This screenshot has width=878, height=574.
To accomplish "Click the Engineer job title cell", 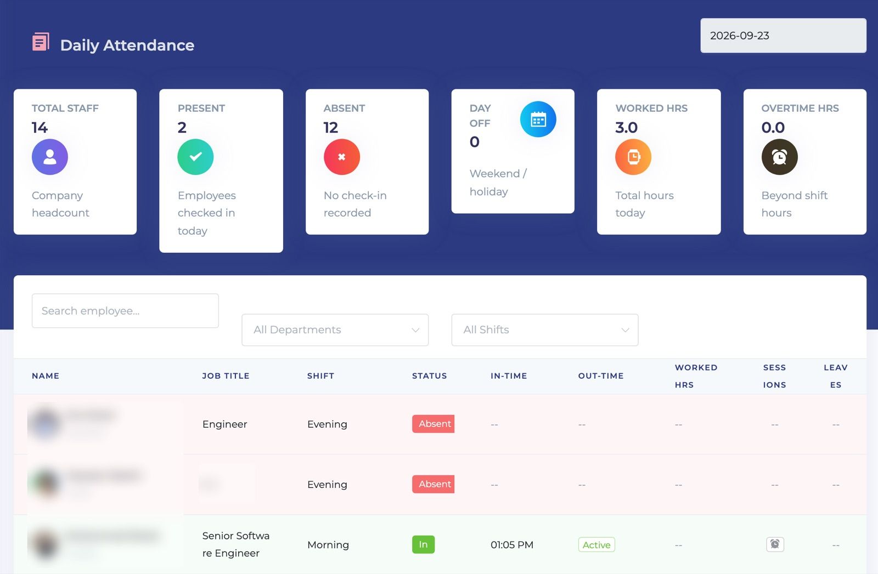I will (x=224, y=424).
